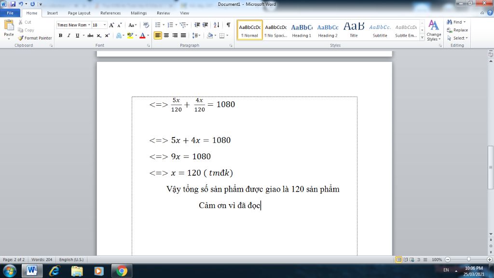Viewport: 494px width, 278px height.
Task: Cut the selected text
Action: (25, 22)
